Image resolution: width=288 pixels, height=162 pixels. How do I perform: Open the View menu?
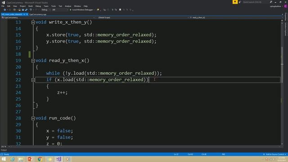15,6
